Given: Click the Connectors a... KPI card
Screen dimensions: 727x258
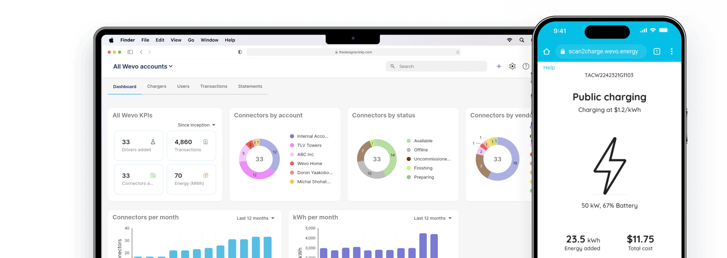Looking at the screenshot, I should tap(139, 179).
